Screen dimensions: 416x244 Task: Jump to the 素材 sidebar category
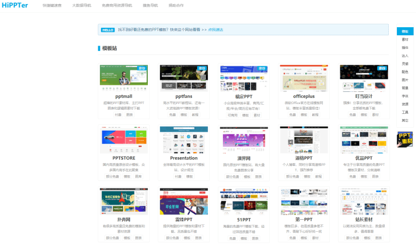point(405,39)
